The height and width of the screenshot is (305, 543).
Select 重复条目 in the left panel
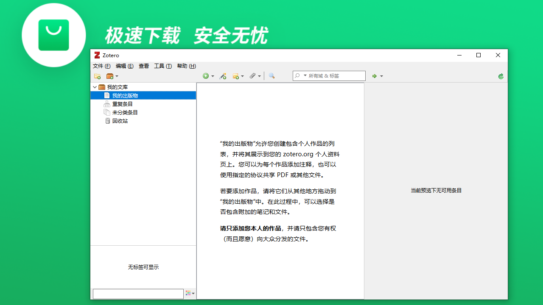[x=122, y=104]
